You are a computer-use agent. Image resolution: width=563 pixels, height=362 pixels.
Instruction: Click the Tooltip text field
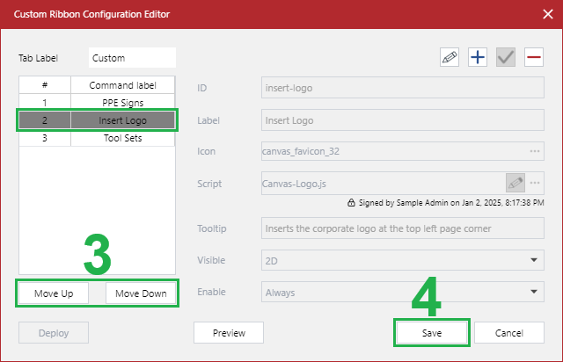coord(400,228)
